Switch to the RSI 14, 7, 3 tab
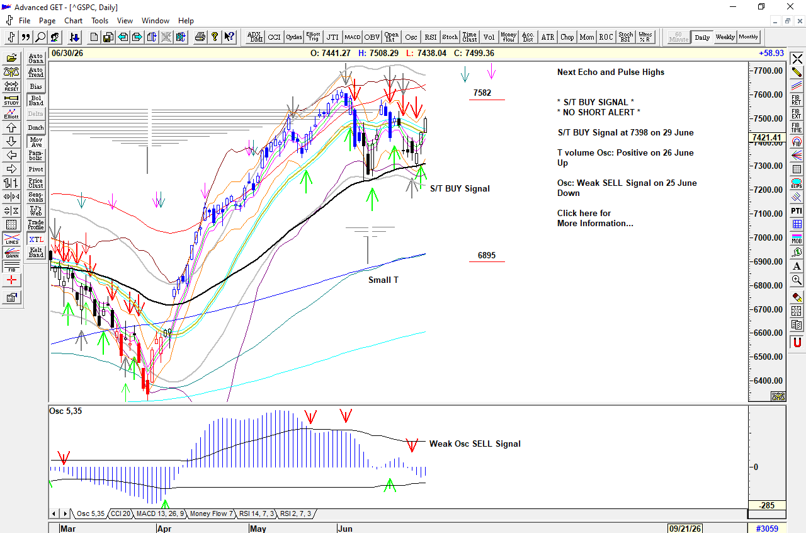 (x=257, y=513)
